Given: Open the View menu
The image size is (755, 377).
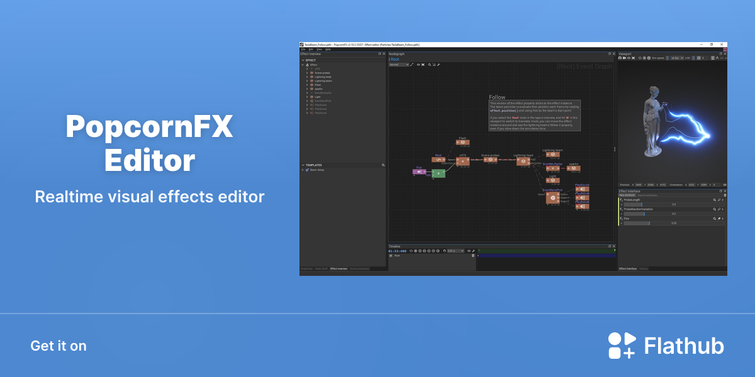Looking at the screenshot, I should coord(319,50).
